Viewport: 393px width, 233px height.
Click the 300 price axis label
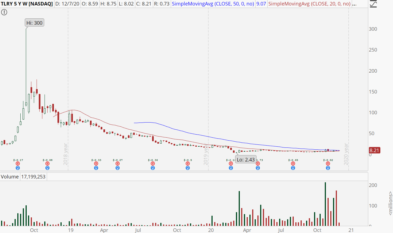pos(373,29)
